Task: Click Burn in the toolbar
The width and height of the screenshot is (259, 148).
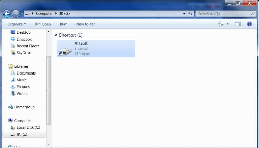Action: pos(64,24)
